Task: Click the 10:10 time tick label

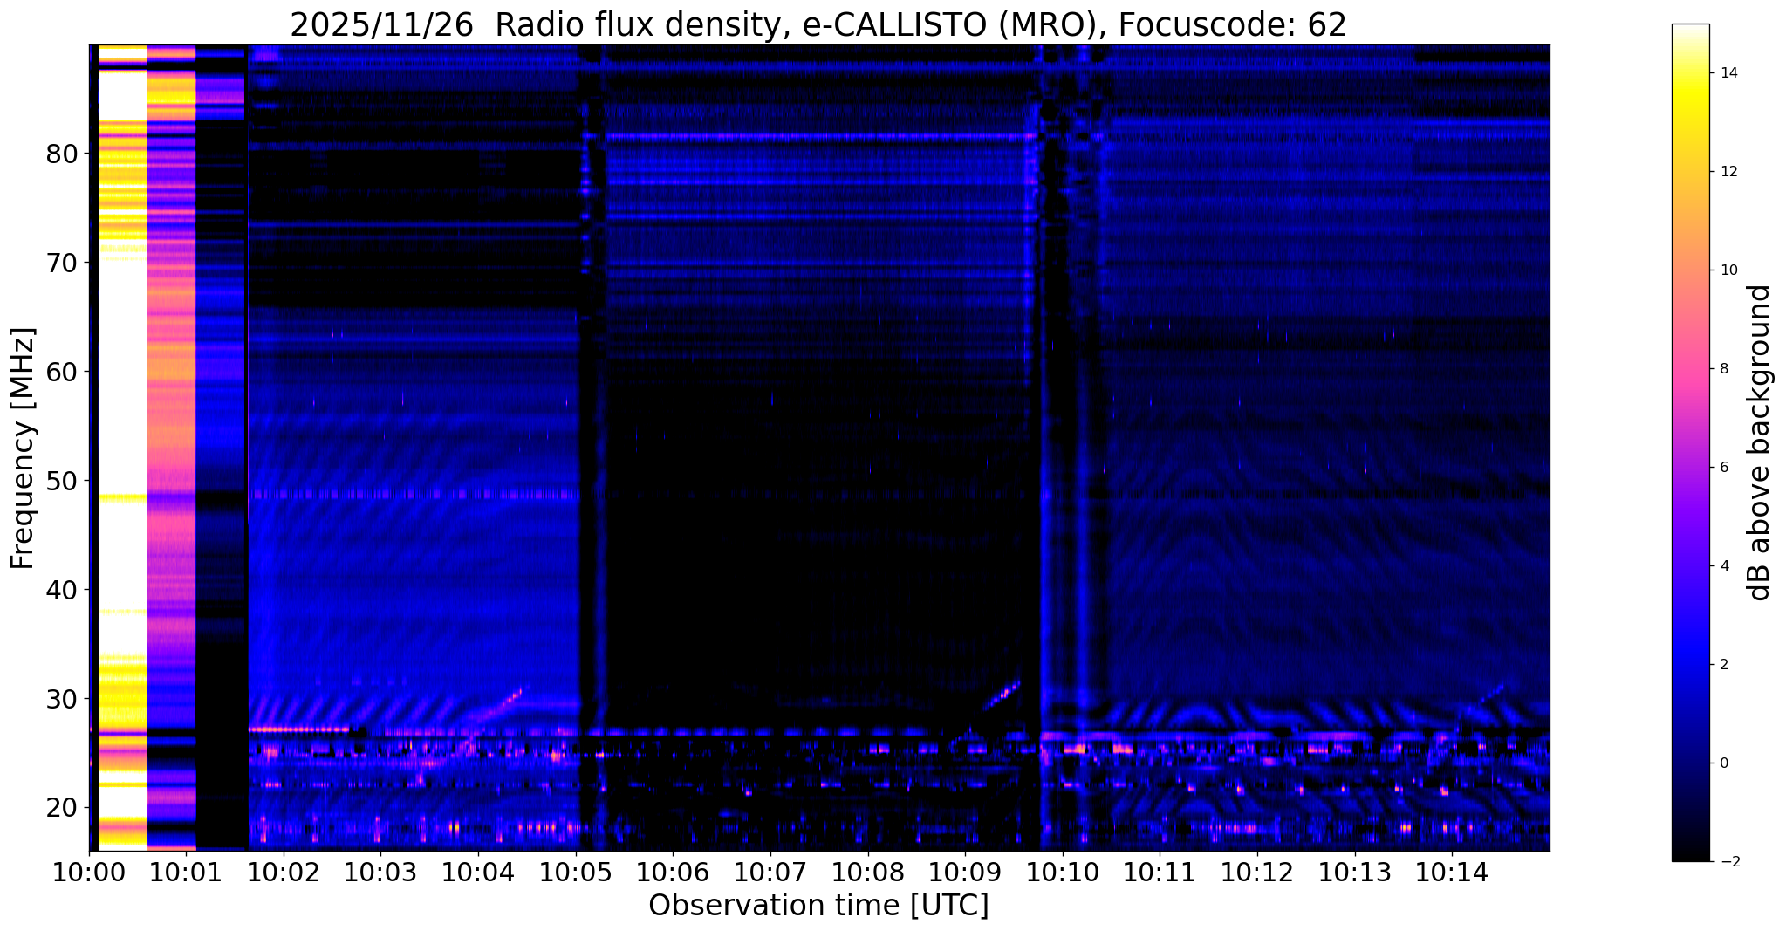Action: (1063, 872)
